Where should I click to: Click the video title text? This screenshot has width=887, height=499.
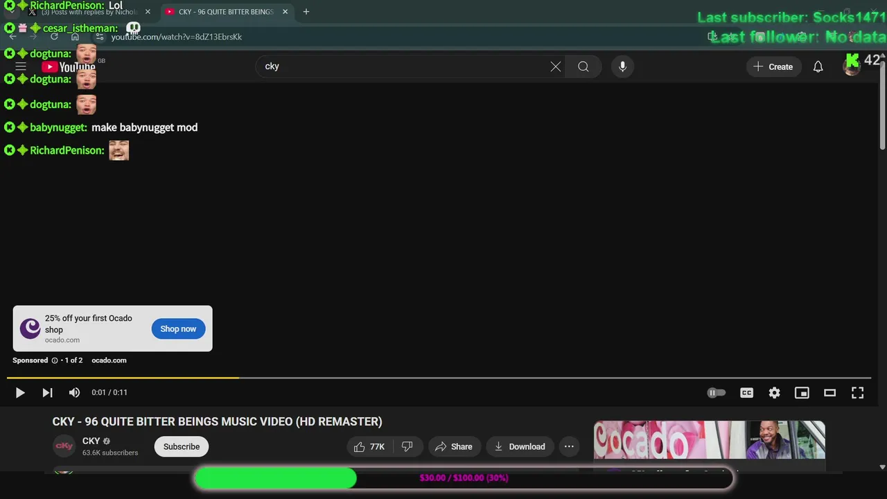pyautogui.click(x=217, y=421)
